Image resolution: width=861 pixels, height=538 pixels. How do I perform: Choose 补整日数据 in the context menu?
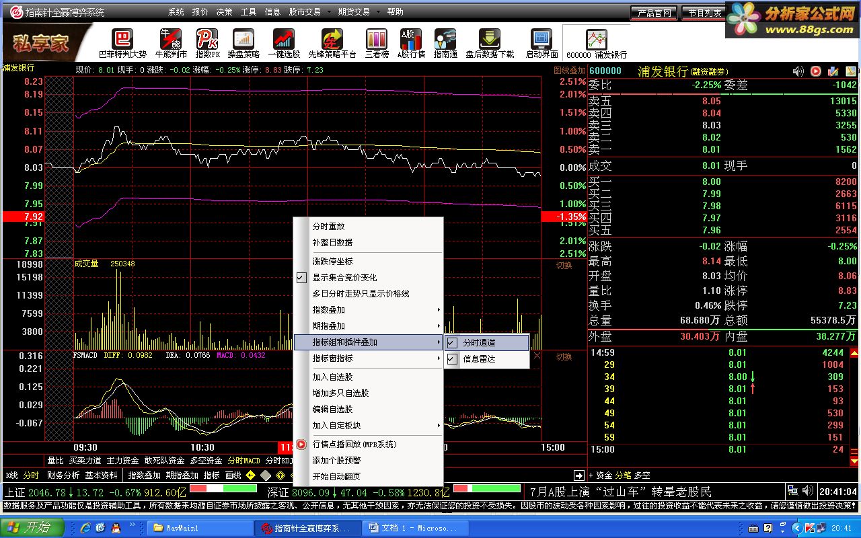(369, 243)
